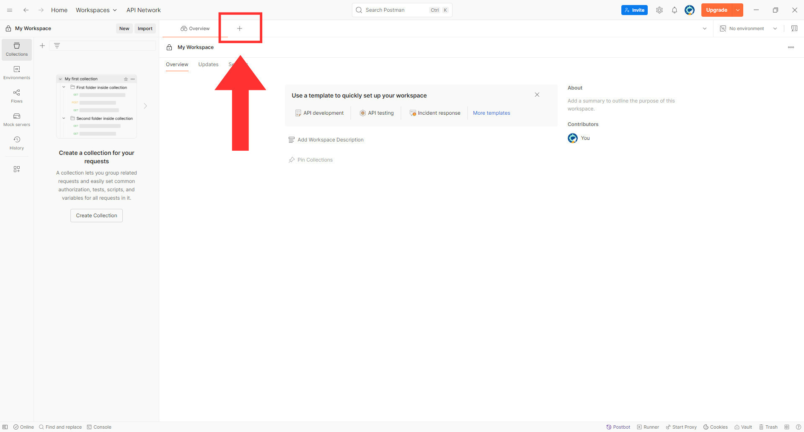
Task: Select the Overview request tab
Action: (195, 28)
